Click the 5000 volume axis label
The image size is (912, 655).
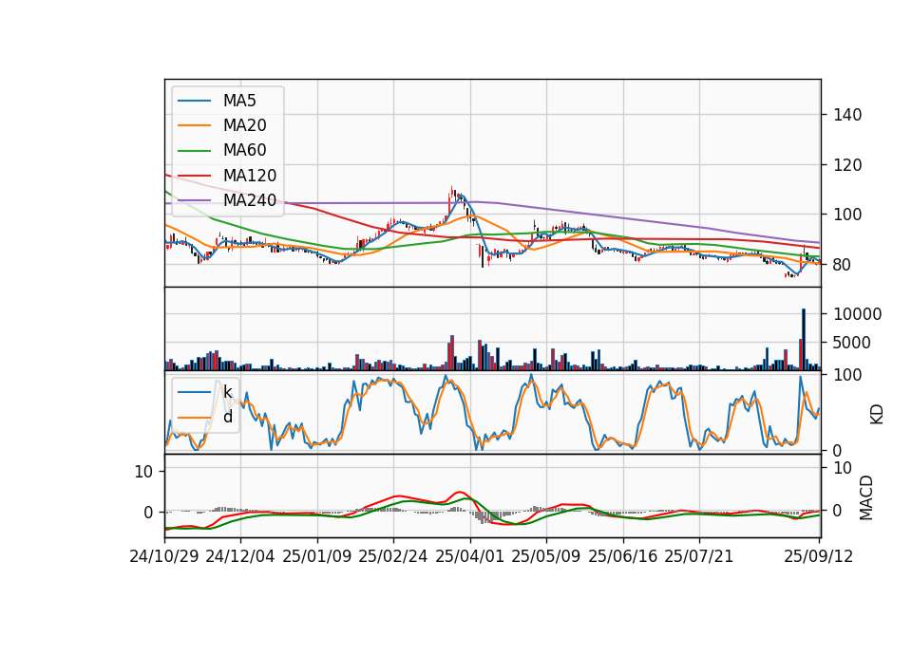coord(852,343)
